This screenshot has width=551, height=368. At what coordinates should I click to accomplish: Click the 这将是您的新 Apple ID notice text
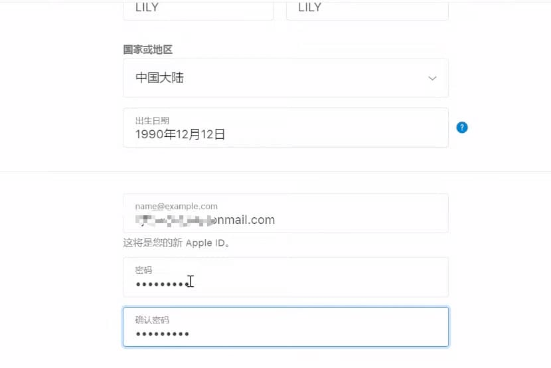[177, 243]
